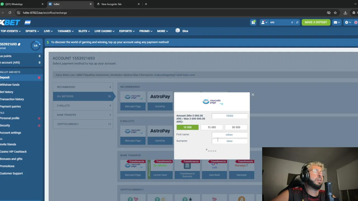Screen dimensions: 358x201
Task: Choose AstroPay under E-Wallets section
Action: 160,135
